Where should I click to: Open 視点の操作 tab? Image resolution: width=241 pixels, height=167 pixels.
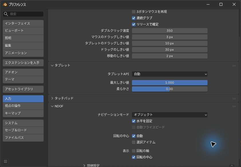[x=23, y=106]
